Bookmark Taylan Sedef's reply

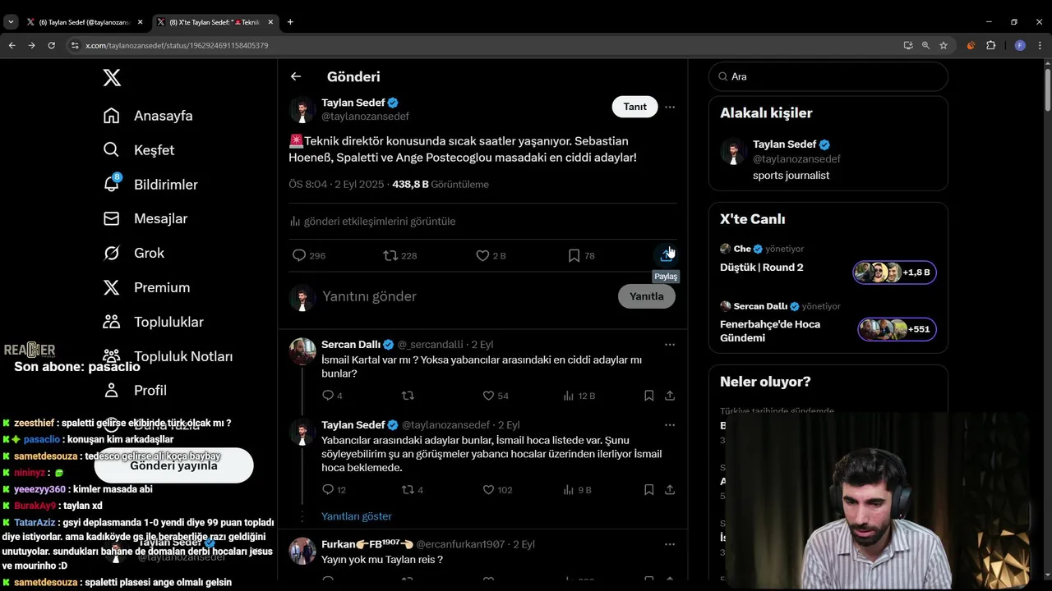click(x=648, y=490)
